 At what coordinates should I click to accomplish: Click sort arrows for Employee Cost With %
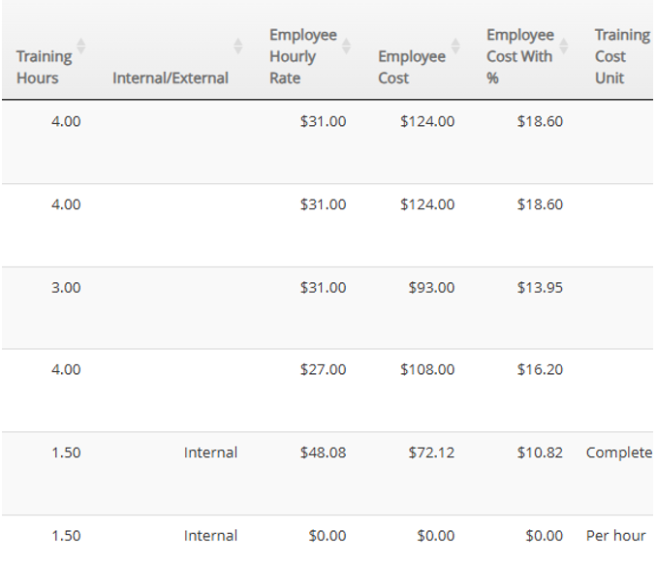tap(564, 46)
